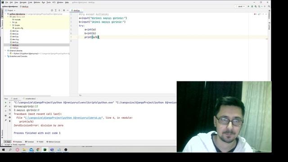Rerun program using Run panel play icon
Viewport: 288px width, 162px height.
point(5,103)
